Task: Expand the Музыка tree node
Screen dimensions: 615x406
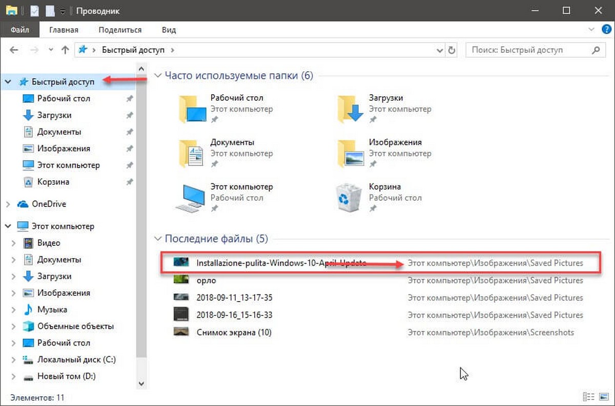Action: pos(14,310)
